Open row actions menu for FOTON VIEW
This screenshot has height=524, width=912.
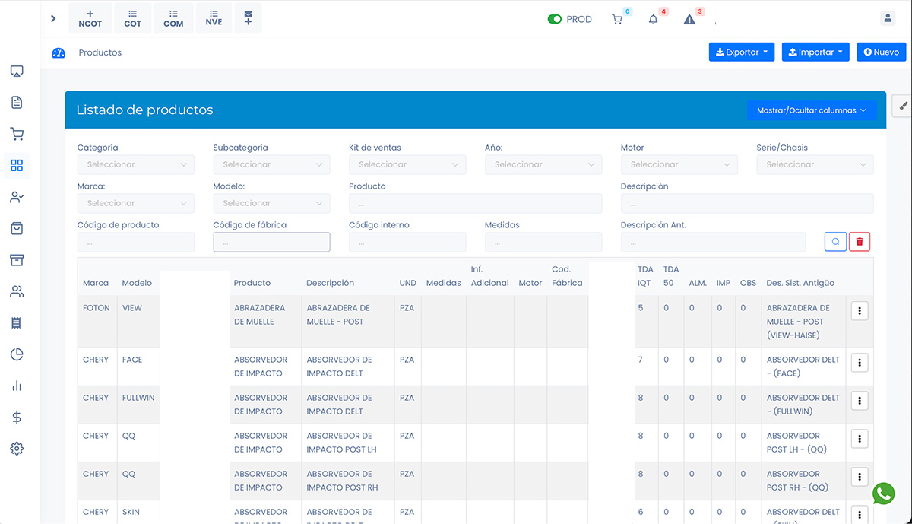point(860,311)
